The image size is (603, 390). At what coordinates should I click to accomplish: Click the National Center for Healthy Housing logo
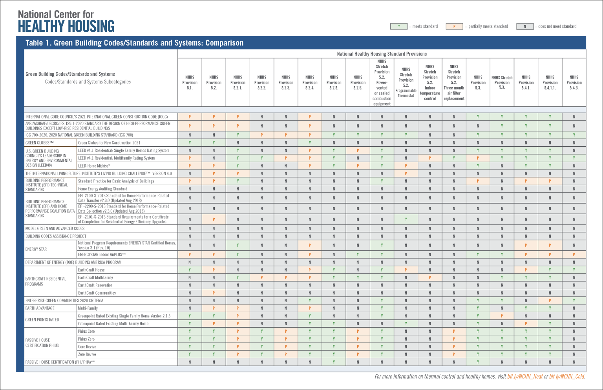tap(66, 21)
